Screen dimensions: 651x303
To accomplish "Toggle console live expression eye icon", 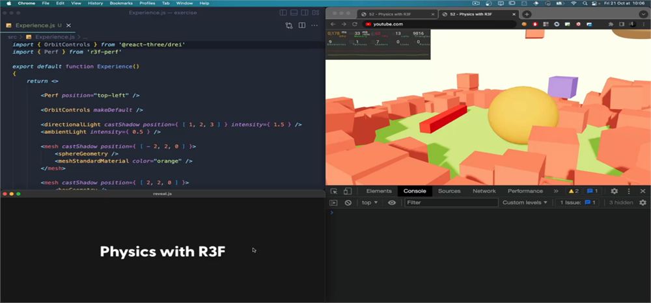I will pyautogui.click(x=392, y=203).
